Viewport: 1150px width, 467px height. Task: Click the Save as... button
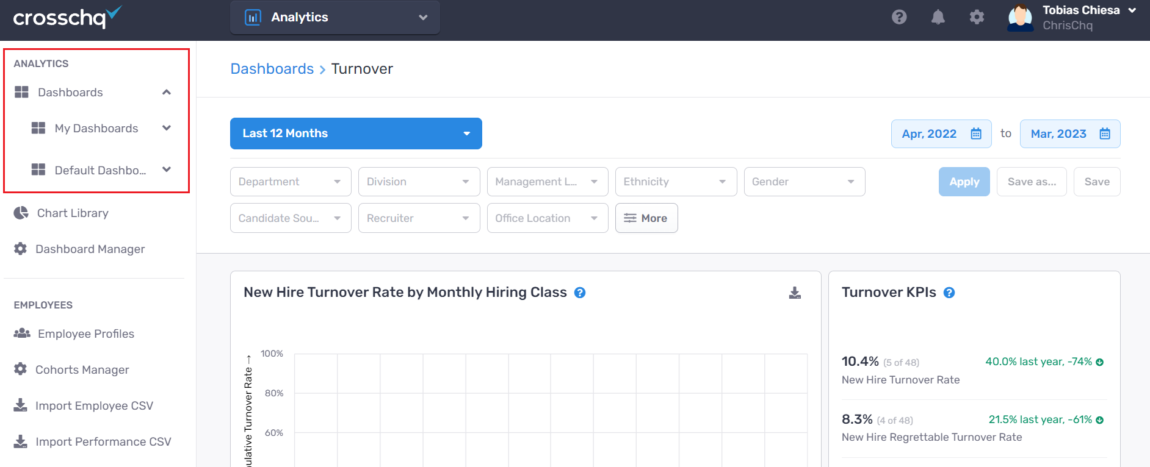pos(1032,182)
